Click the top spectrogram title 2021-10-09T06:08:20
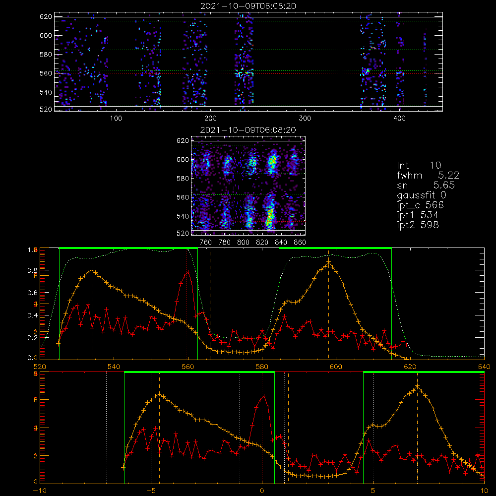Screen dimensions: 496x496 pos(248,6)
